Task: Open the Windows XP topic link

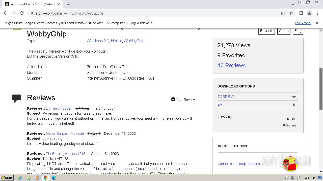Action: pyautogui.click(x=98, y=41)
